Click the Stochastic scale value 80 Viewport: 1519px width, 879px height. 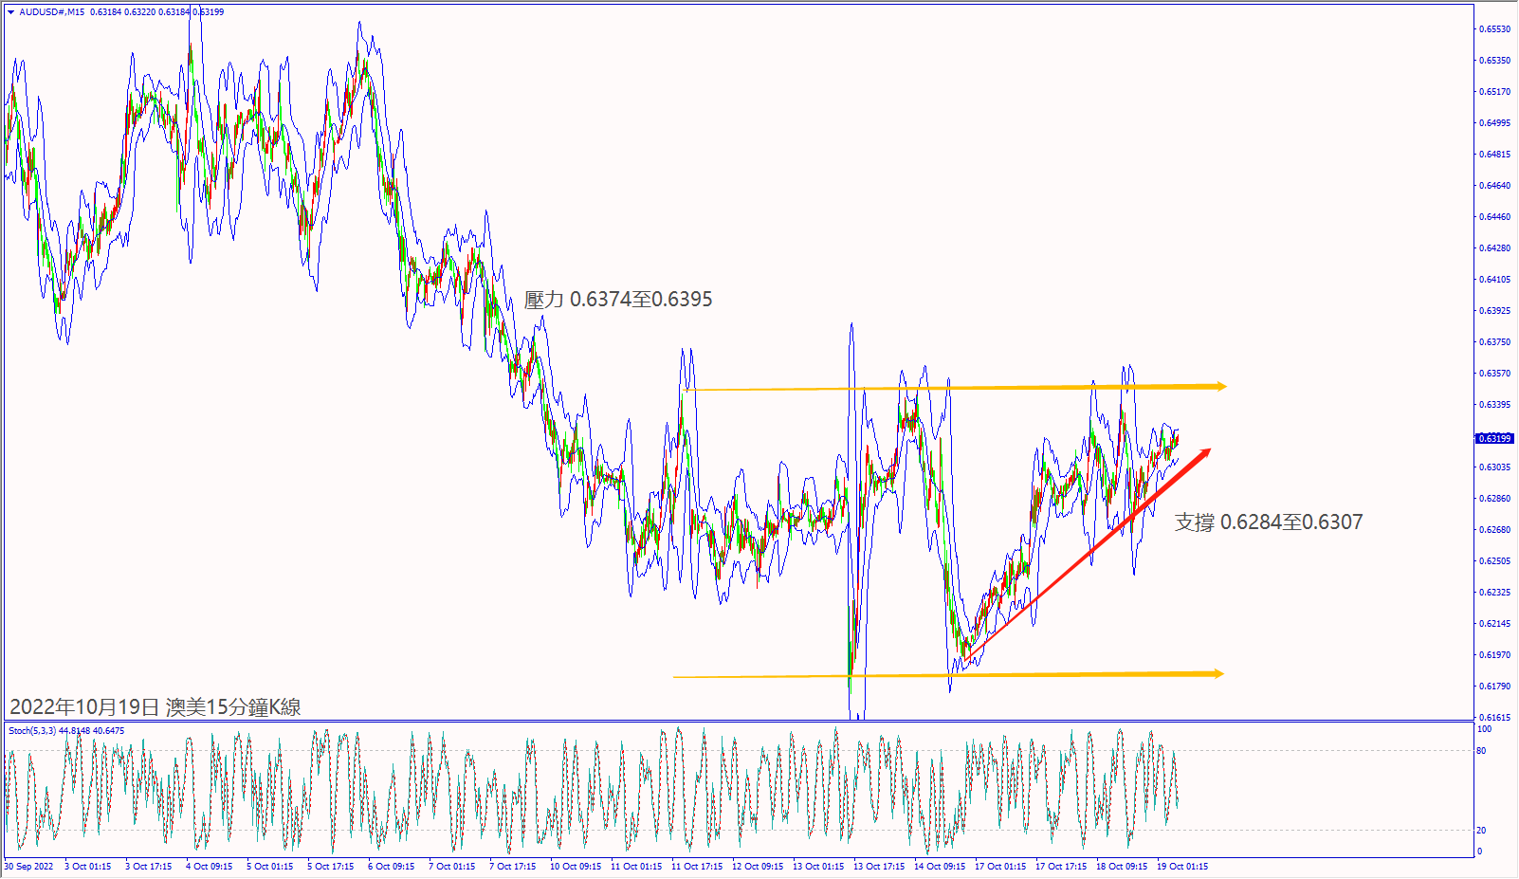pyautogui.click(x=1482, y=751)
